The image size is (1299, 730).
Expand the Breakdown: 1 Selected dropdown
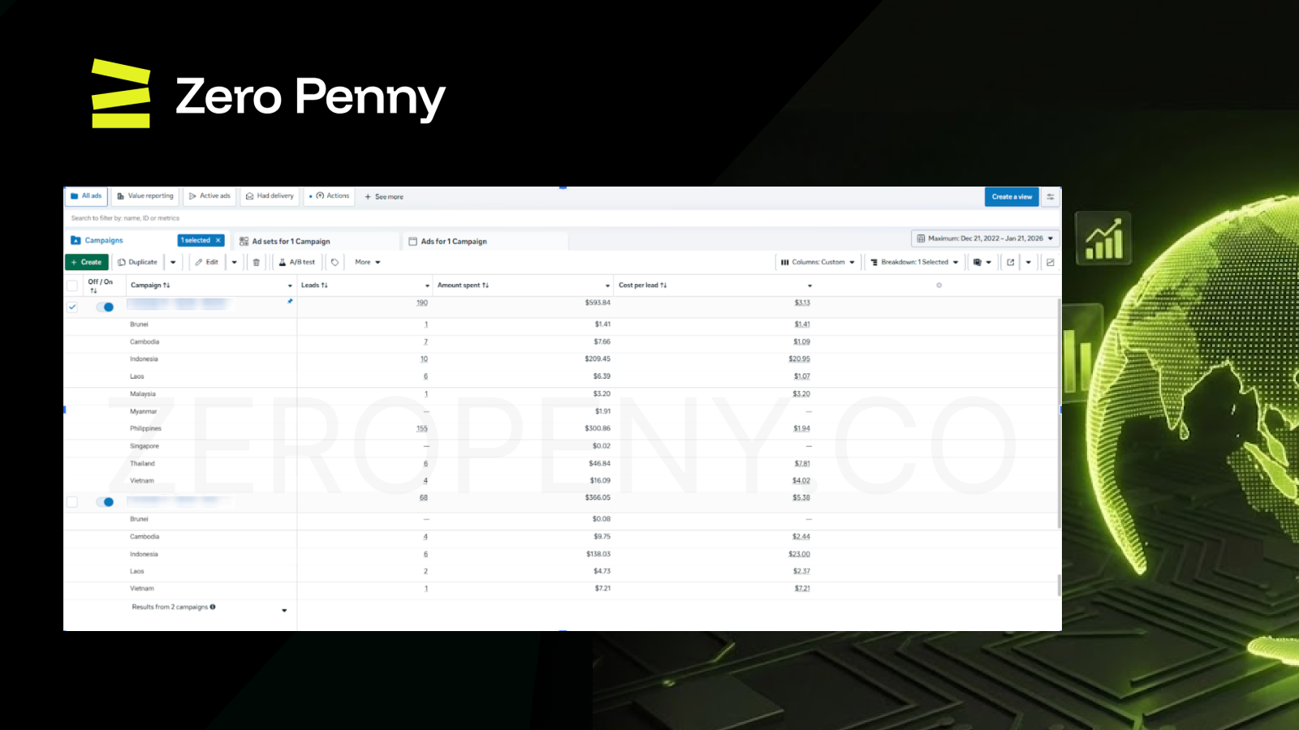click(x=914, y=262)
